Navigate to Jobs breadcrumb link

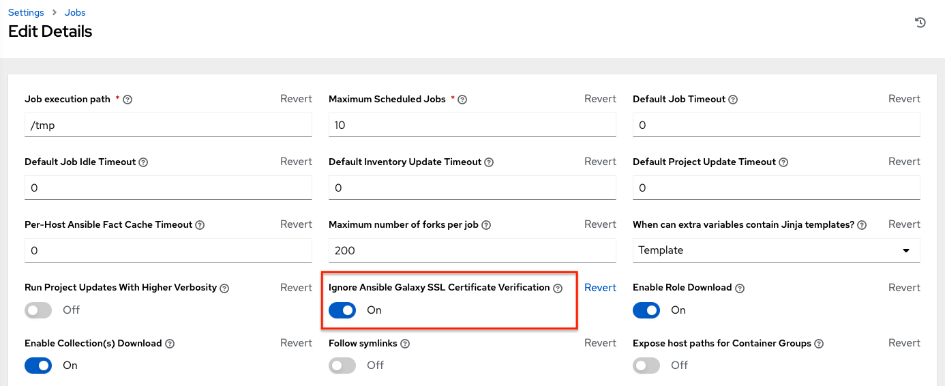pos(74,12)
